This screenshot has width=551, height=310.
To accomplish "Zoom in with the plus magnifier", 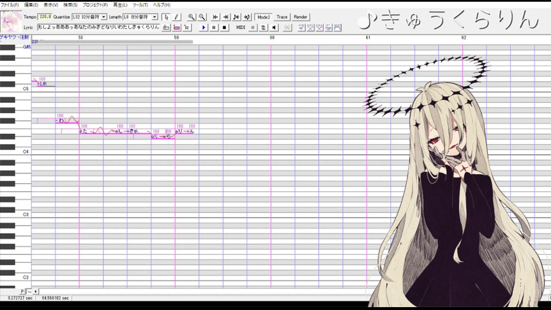I will click(191, 17).
